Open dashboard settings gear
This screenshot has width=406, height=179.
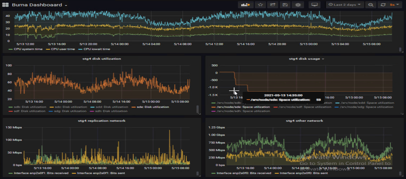click(298, 5)
